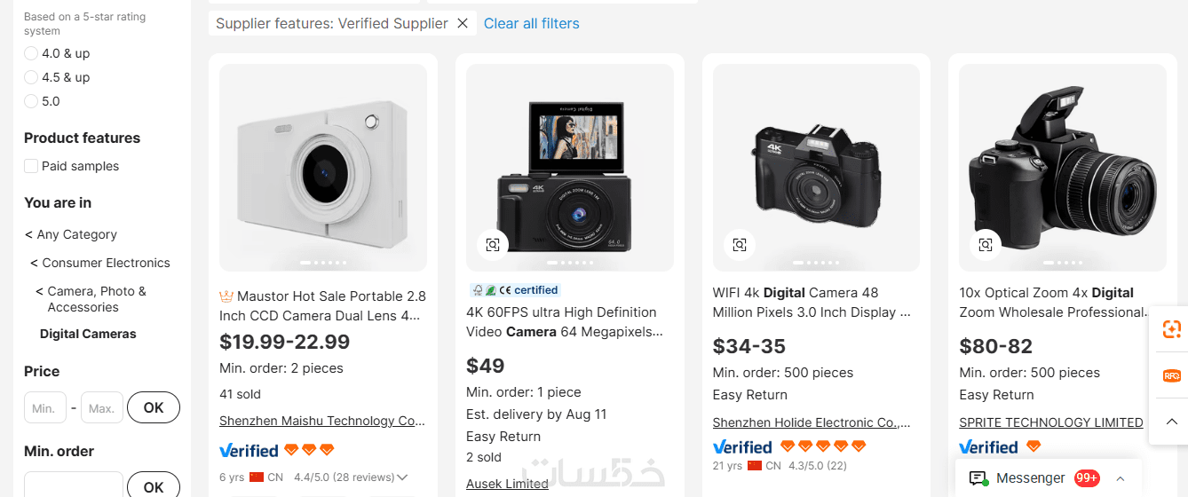Open the orange scan icon in right sidebar
The image size is (1188, 497).
(x=1171, y=329)
